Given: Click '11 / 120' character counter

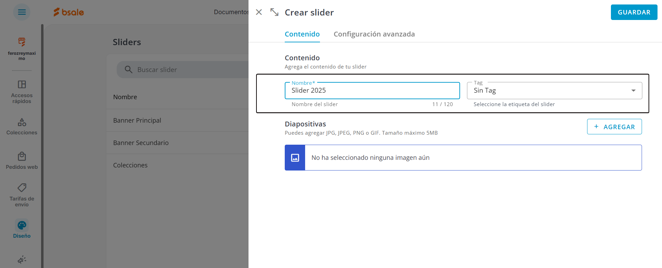Looking at the screenshot, I should tap(442, 104).
